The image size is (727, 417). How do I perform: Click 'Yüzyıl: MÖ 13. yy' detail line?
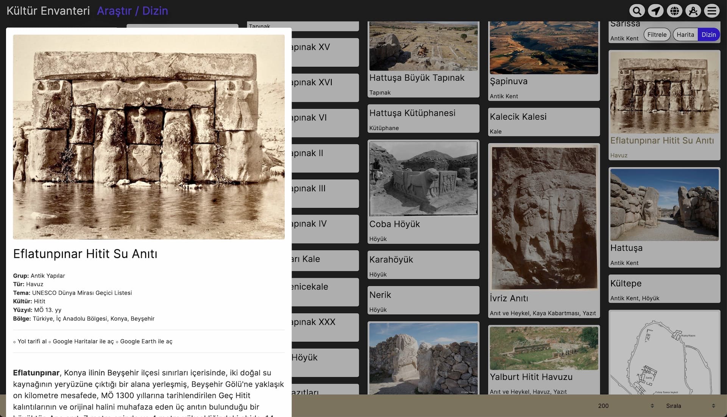(37, 310)
